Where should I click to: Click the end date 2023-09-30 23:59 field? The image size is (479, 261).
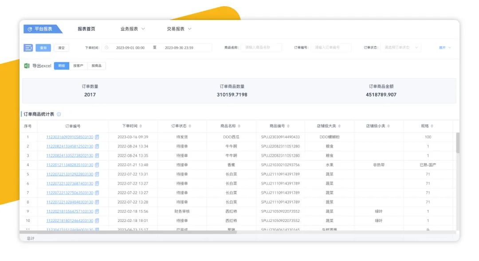pyautogui.click(x=179, y=47)
